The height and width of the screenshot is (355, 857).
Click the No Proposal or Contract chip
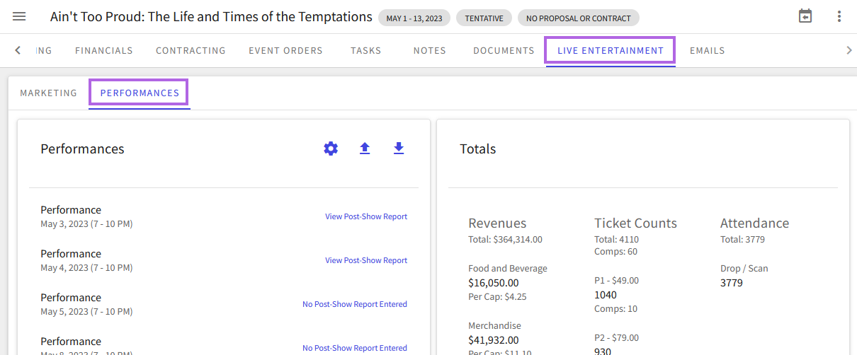click(x=578, y=18)
